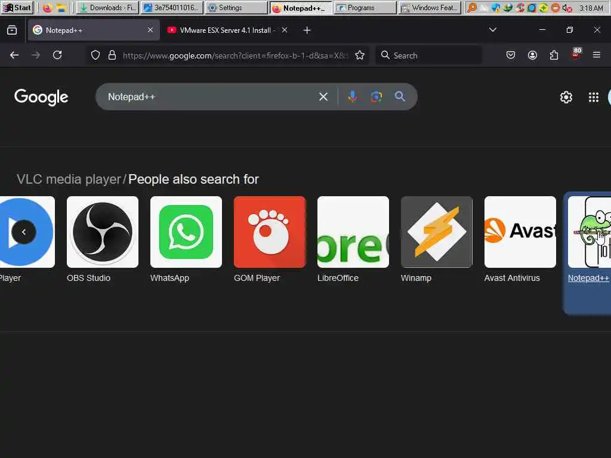Open Firefox application hamburger menu
The image size is (611, 458).
tap(597, 55)
